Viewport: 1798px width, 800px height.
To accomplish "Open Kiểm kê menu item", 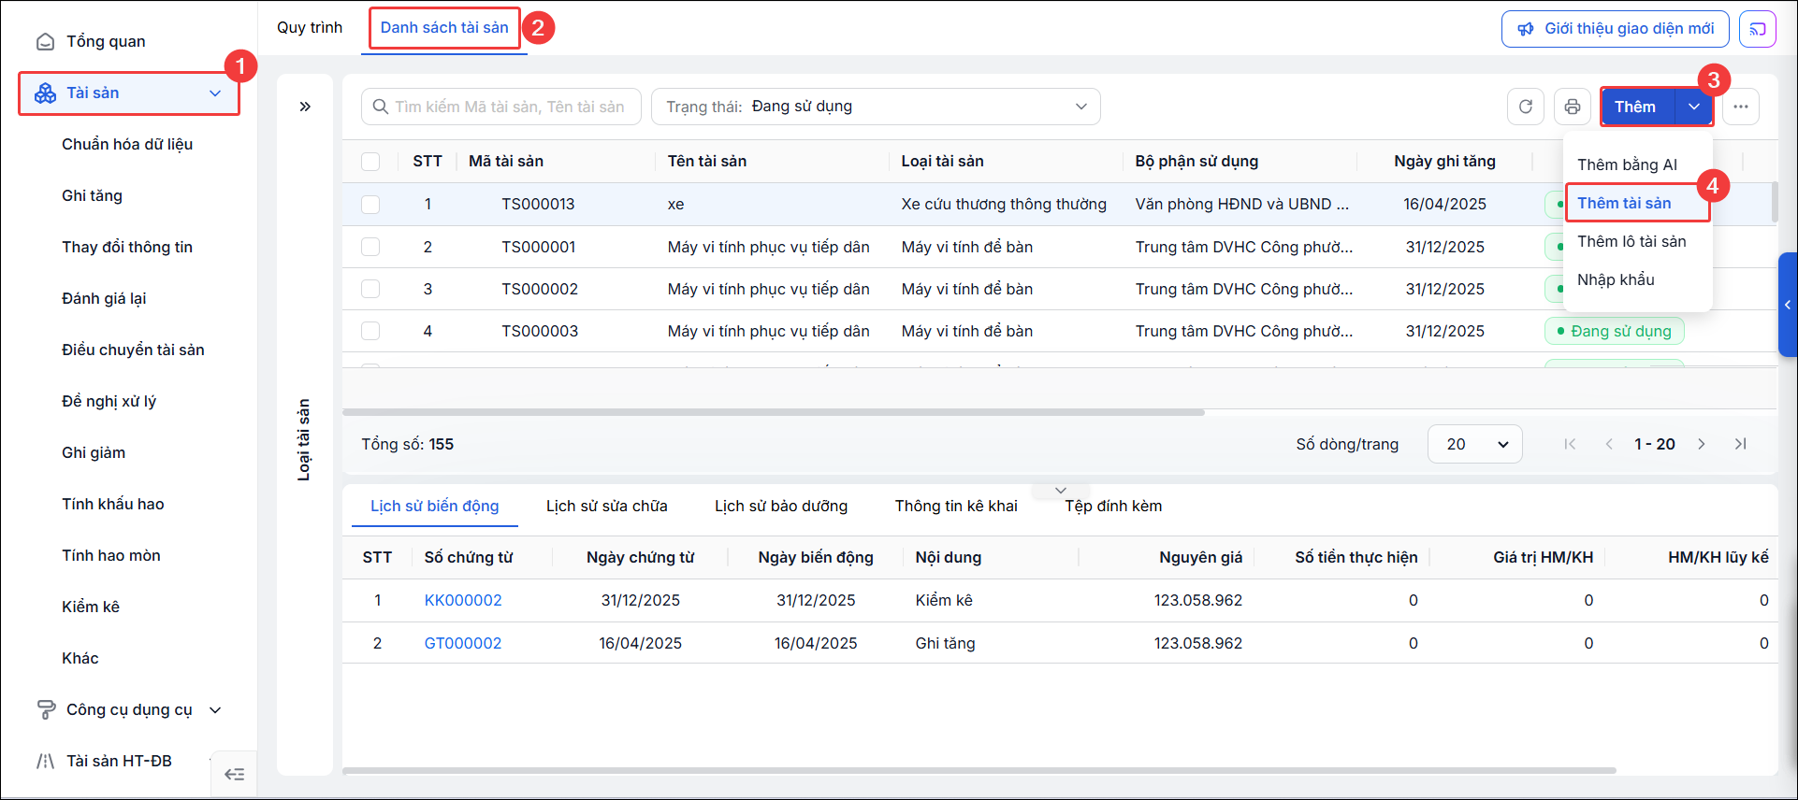I will (x=91, y=607).
